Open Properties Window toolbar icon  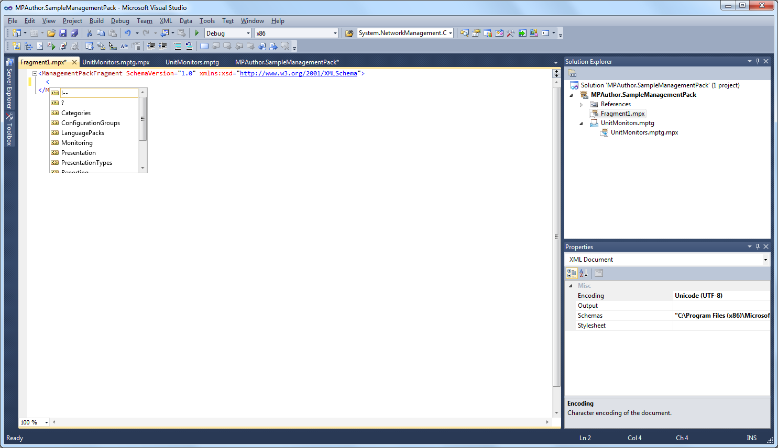(x=476, y=33)
